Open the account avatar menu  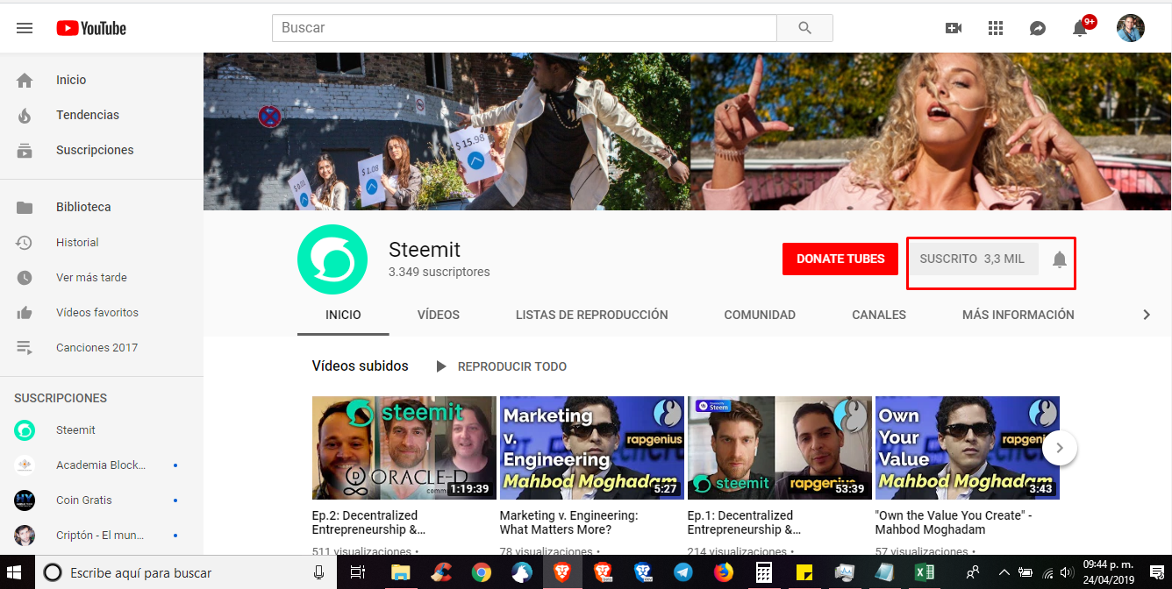coord(1130,28)
